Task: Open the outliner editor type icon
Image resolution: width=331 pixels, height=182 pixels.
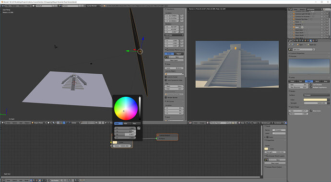Action: (291, 9)
